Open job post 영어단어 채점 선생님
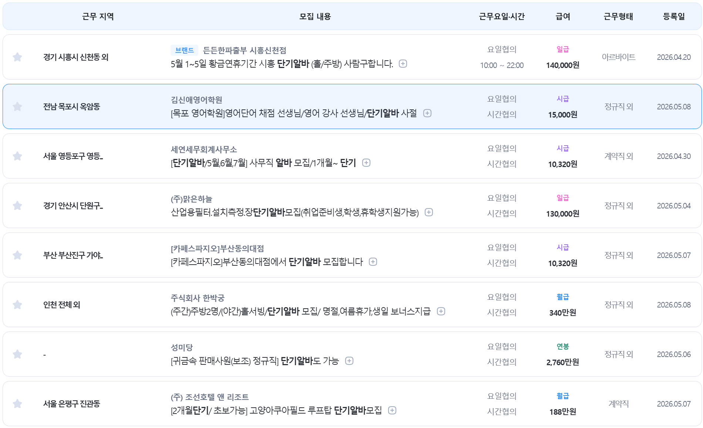The height and width of the screenshot is (428, 703). (294, 113)
